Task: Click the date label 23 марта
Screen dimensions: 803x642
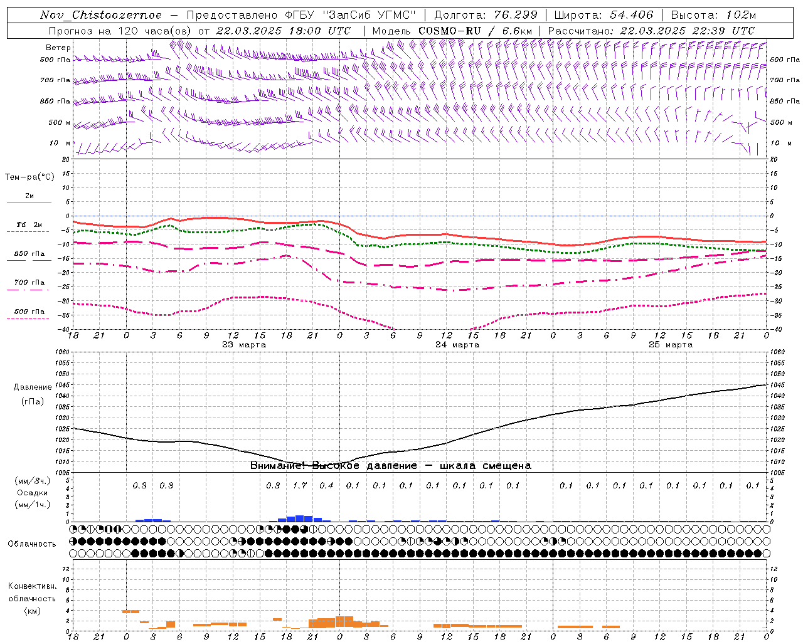Action: pyautogui.click(x=244, y=344)
